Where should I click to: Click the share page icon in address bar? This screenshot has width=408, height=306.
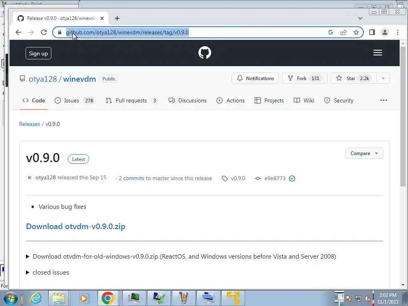343,32
